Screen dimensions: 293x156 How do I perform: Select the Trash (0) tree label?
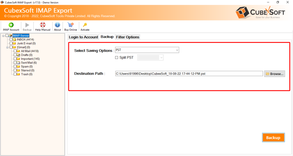click(x=27, y=74)
